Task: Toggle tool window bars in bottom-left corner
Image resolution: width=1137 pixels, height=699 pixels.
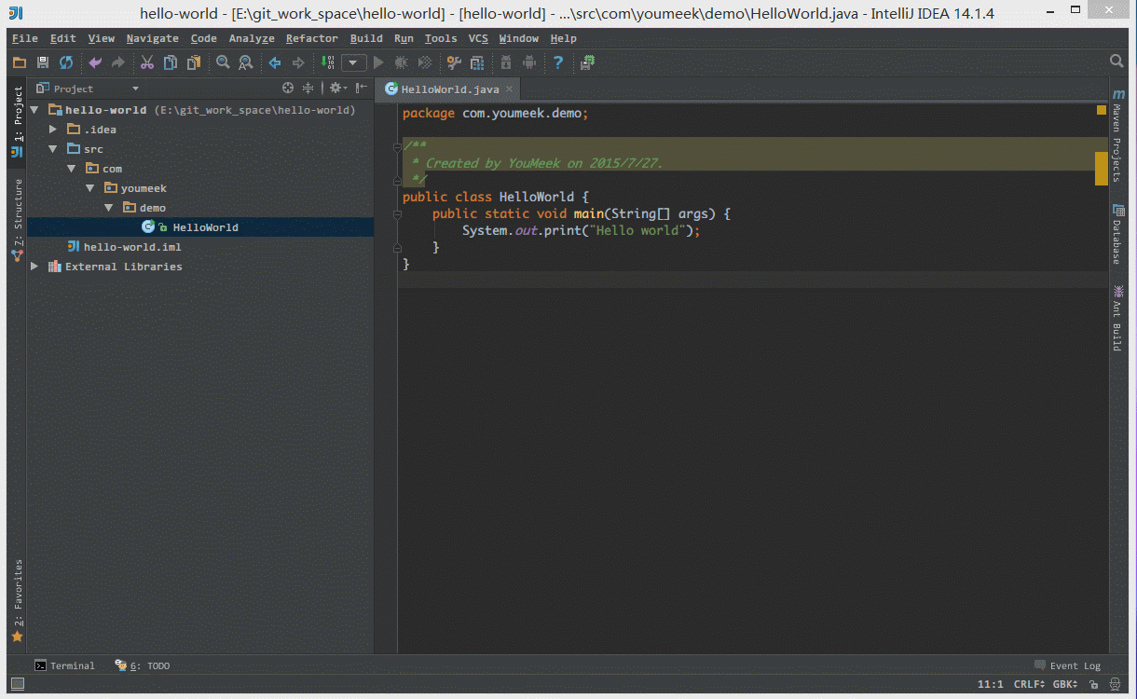Action: (x=17, y=685)
